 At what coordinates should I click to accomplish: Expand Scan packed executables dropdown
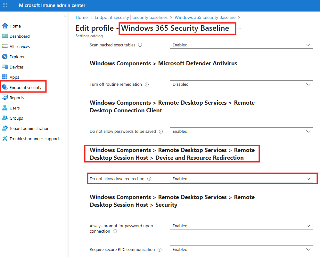click(241, 45)
